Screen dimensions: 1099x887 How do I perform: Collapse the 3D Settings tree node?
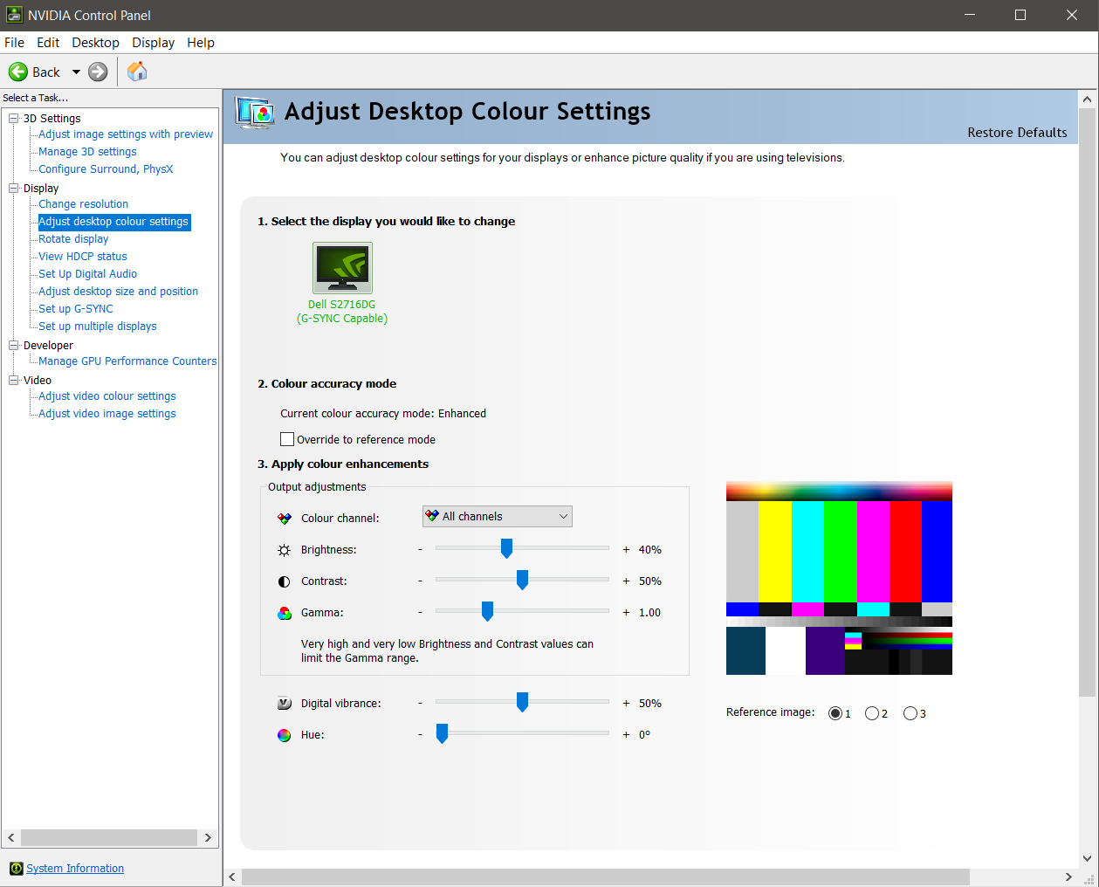pos(14,118)
